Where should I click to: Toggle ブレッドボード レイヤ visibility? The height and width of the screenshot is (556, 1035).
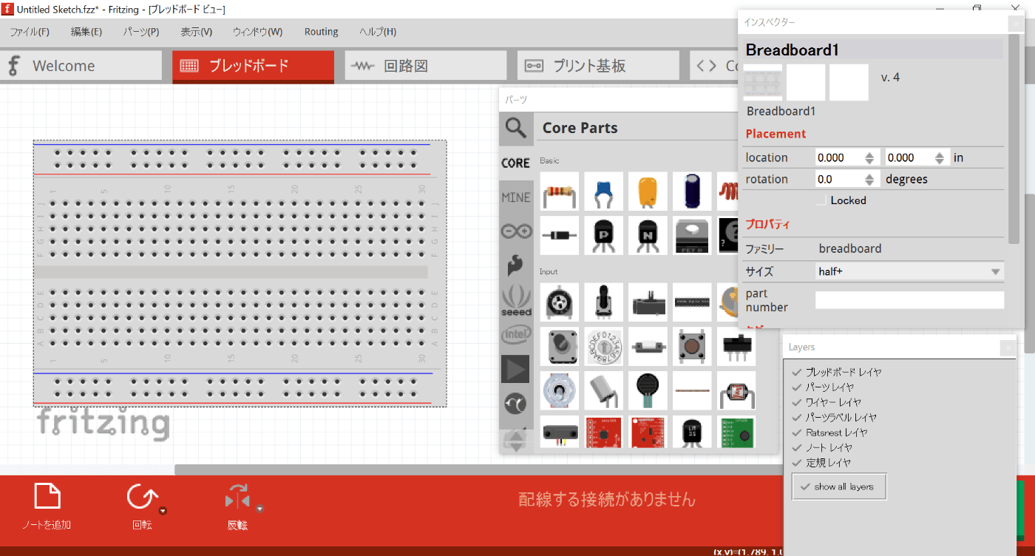pos(796,372)
